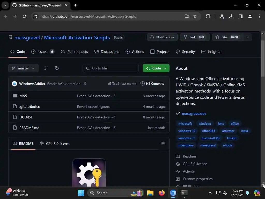
Task: Open the Terminal icon in taskbar
Action: coord(184,193)
